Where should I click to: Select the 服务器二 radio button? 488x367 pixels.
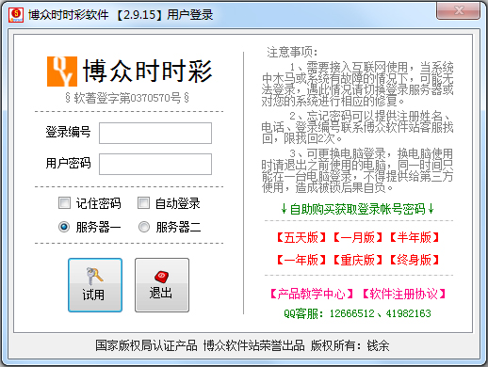pyautogui.click(x=144, y=227)
